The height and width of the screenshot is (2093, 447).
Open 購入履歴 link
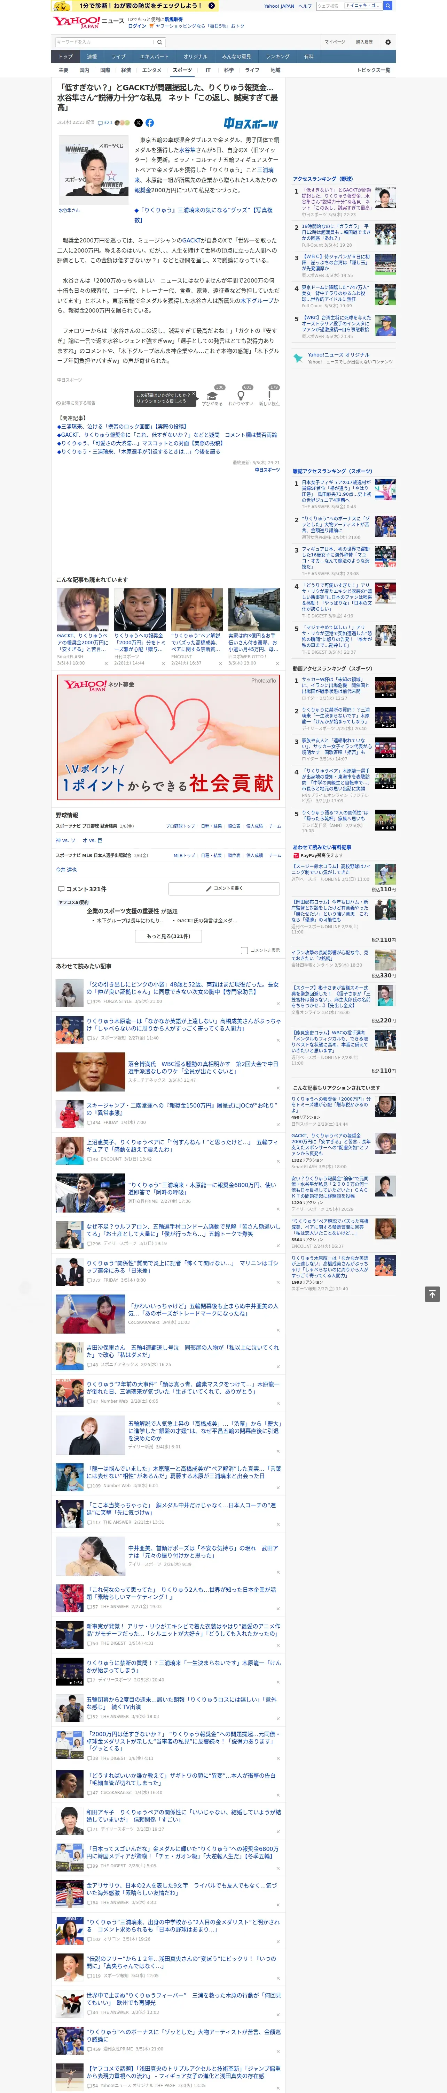coord(364,42)
